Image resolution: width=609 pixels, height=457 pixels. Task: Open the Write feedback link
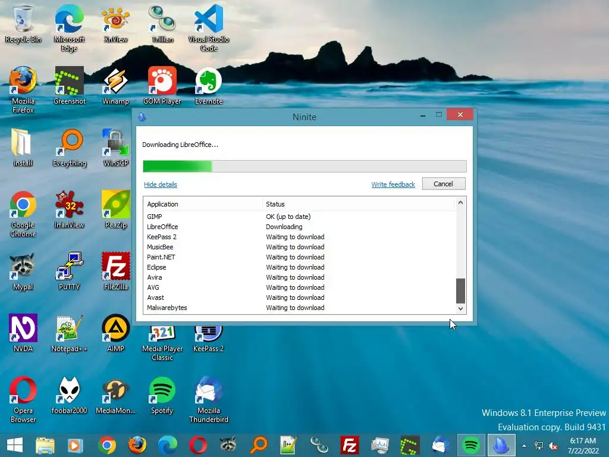click(393, 184)
